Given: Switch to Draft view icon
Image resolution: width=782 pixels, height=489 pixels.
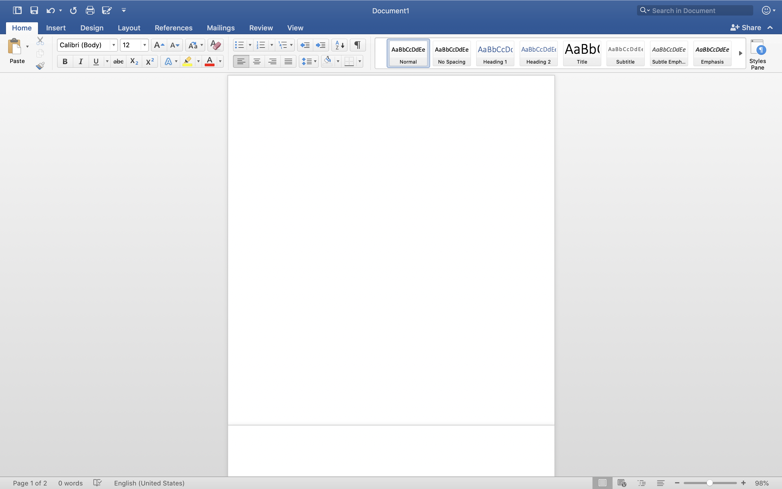Looking at the screenshot, I should pyautogui.click(x=661, y=483).
